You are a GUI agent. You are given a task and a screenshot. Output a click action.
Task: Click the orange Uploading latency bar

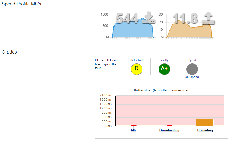pos(205,122)
